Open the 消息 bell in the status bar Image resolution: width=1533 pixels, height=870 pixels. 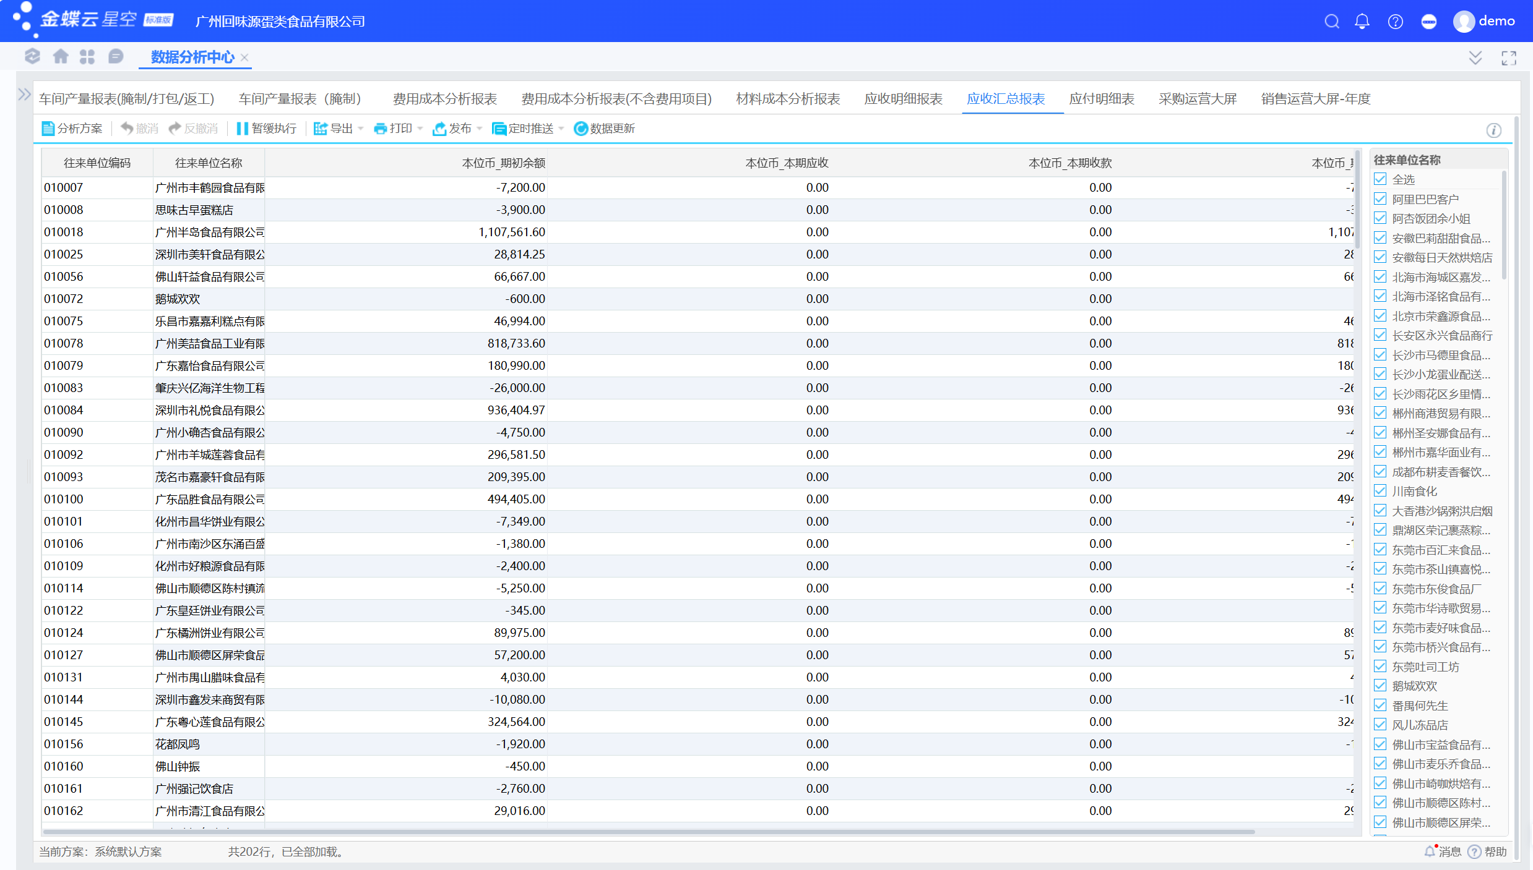click(1443, 851)
